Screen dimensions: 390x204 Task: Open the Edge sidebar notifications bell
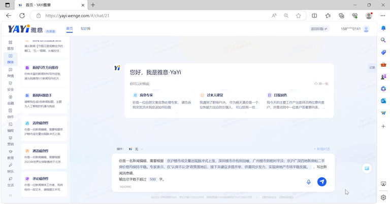point(383,28)
